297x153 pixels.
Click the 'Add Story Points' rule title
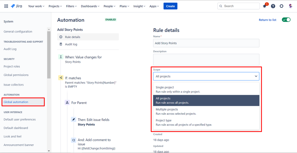click(70, 29)
